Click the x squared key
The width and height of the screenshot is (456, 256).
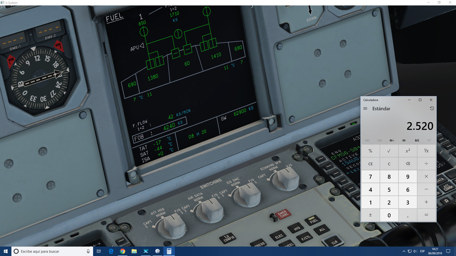point(408,151)
